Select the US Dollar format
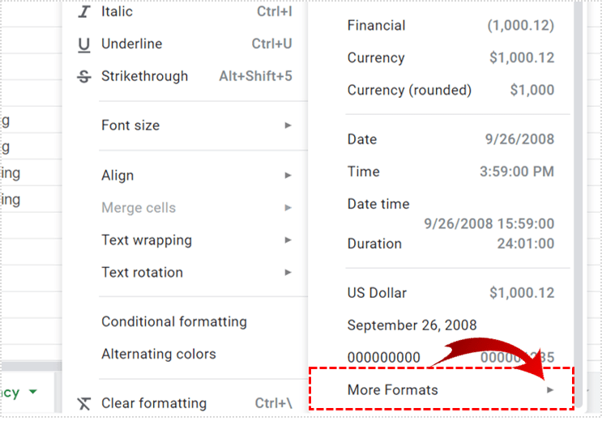Image resolution: width=602 pixels, height=442 pixels. point(450,293)
